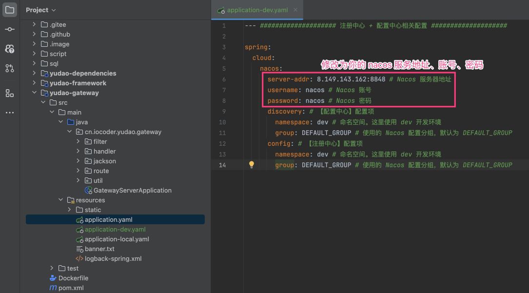Expand the test folder

tap(52, 268)
